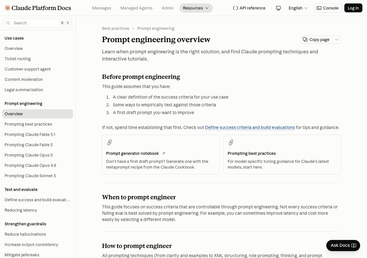Screen dimensions: 367x258
Task: Open the Prompt generator notebook card
Action: (161, 155)
